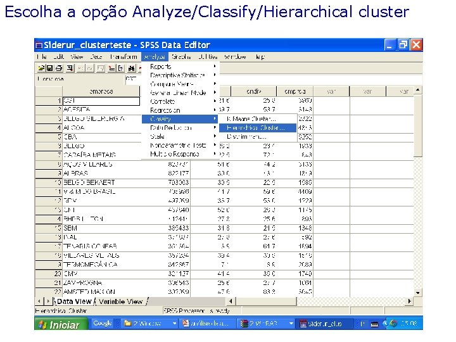
Task: Open the Siderur_clus taskbar button
Action: (x=324, y=324)
